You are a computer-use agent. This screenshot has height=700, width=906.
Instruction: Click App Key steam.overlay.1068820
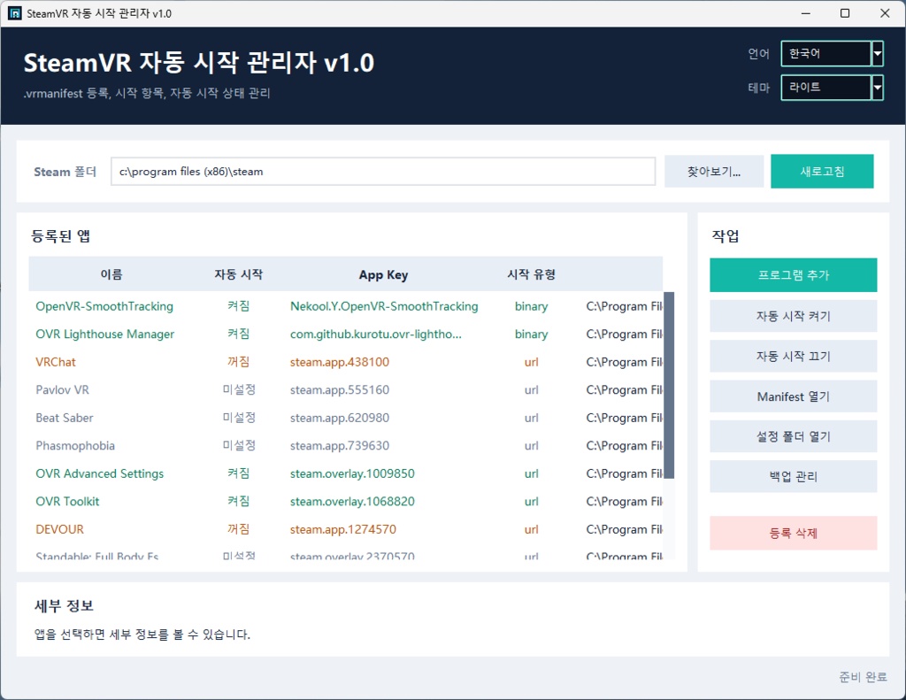point(352,501)
